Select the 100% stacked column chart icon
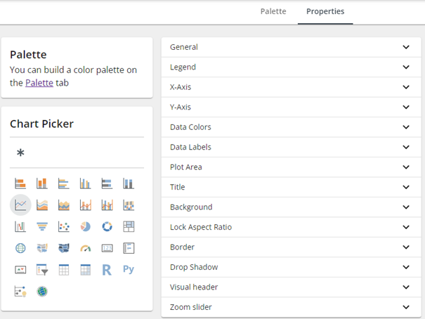The image size is (425, 319). [x=129, y=183]
